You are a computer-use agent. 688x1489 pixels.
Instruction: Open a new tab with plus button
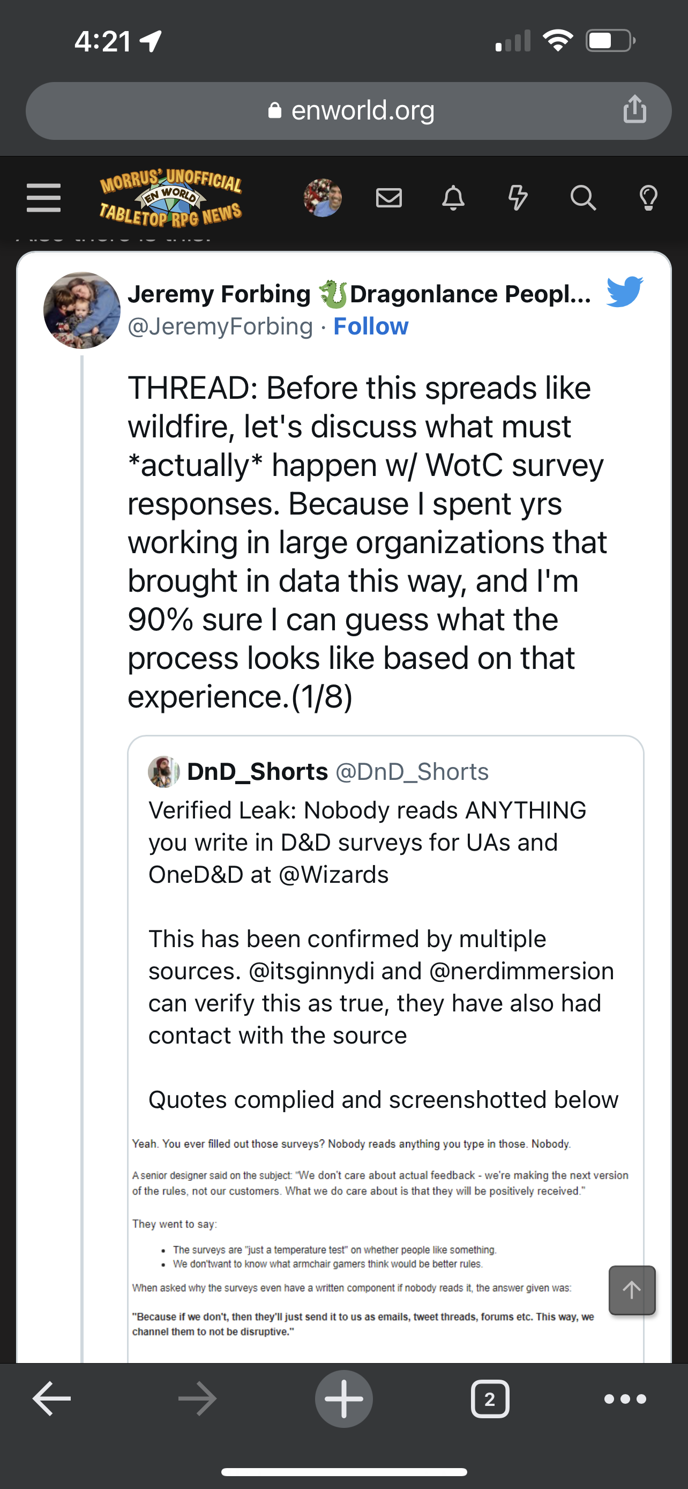343,1399
